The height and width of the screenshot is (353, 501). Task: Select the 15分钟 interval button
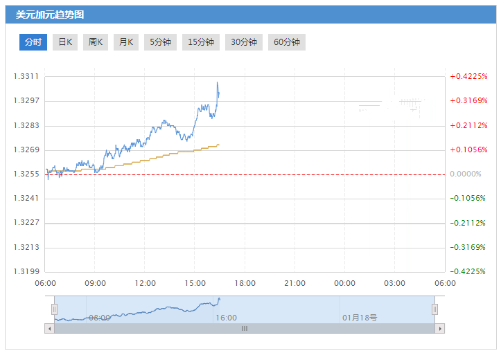pyautogui.click(x=200, y=42)
